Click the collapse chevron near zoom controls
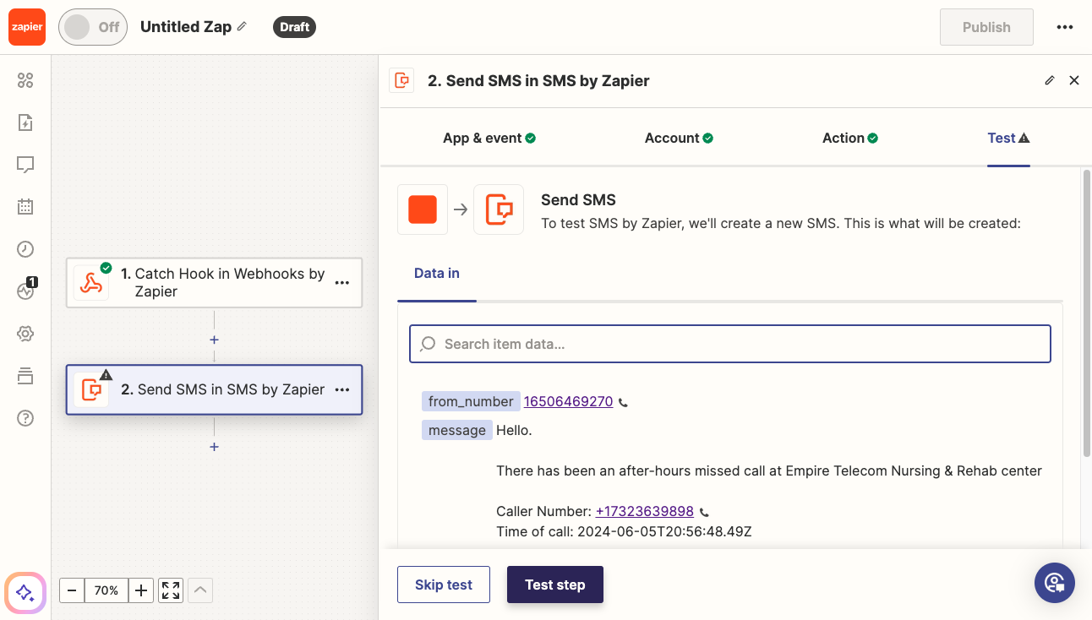Screen dimensions: 1092x620 [200, 590]
